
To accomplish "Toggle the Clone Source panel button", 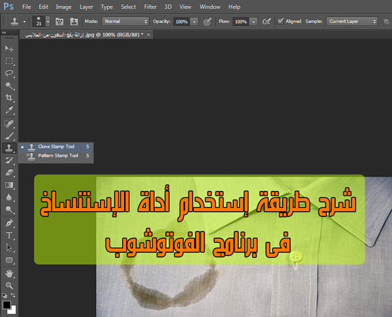I will click(x=74, y=22).
